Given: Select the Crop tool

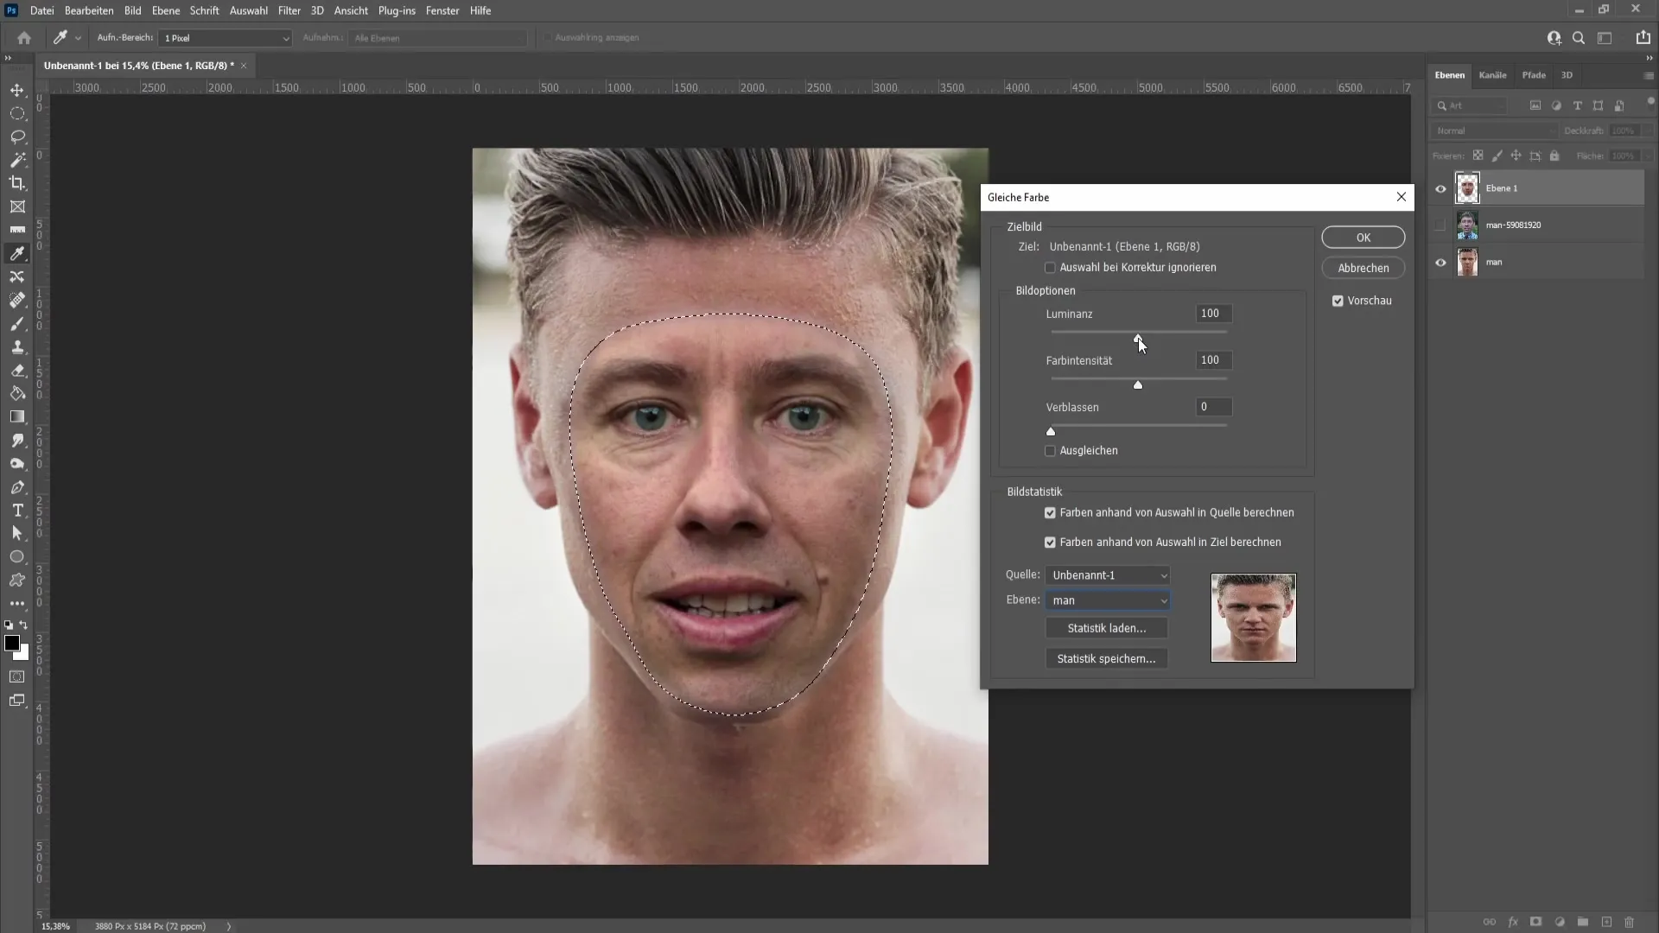Looking at the screenshot, I should click(17, 183).
